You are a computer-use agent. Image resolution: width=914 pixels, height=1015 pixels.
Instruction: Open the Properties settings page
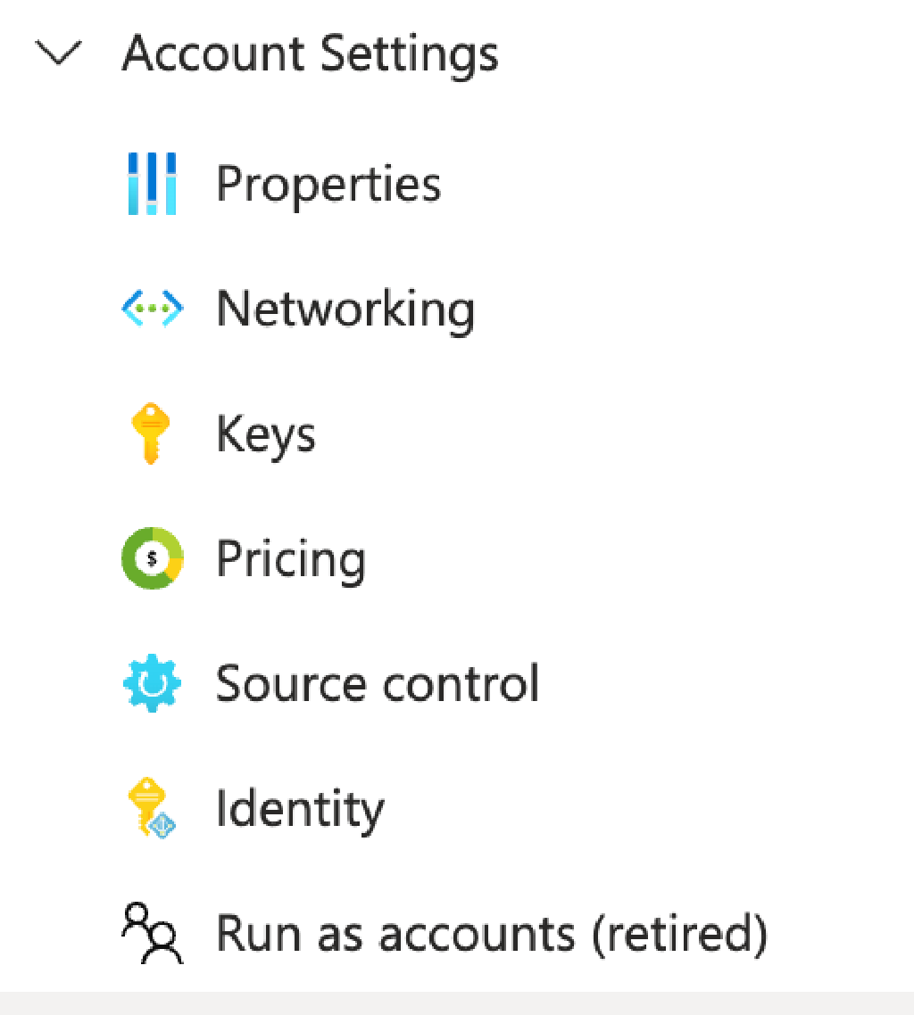pos(328,183)
